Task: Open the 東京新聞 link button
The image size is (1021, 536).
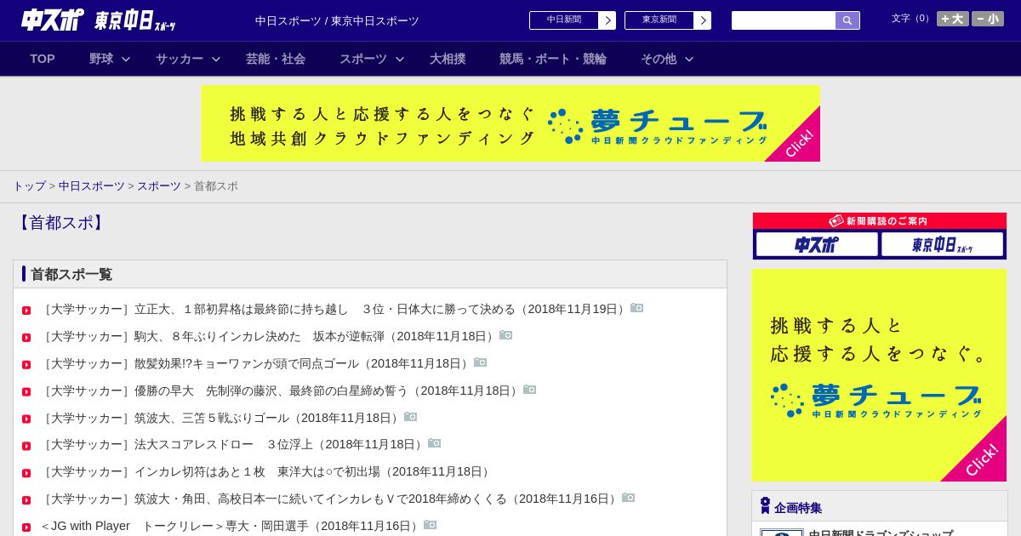Action: coord(667,20)
